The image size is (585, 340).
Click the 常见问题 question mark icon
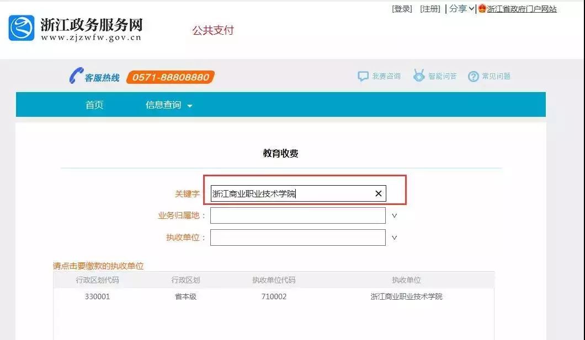point(473,77)
